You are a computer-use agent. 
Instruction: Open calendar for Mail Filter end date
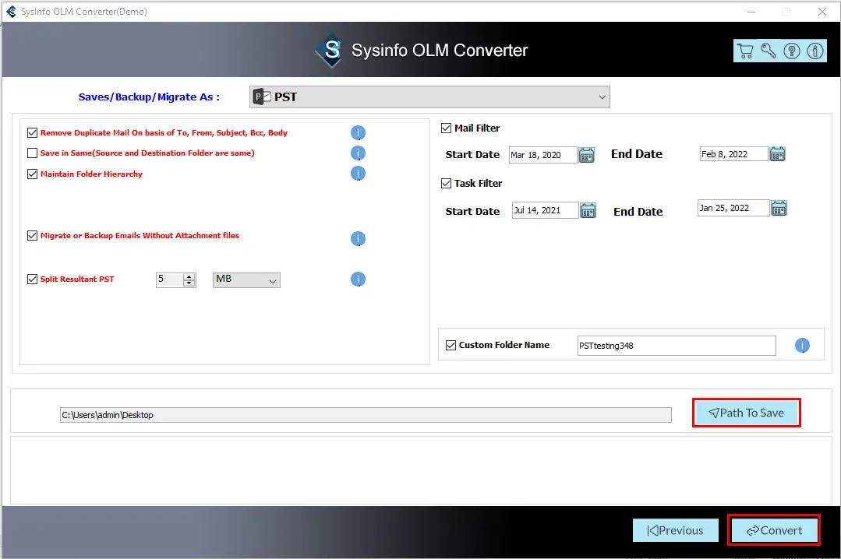coord(777,154)
